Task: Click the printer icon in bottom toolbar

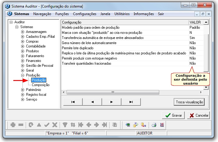Action: point(154,125)
